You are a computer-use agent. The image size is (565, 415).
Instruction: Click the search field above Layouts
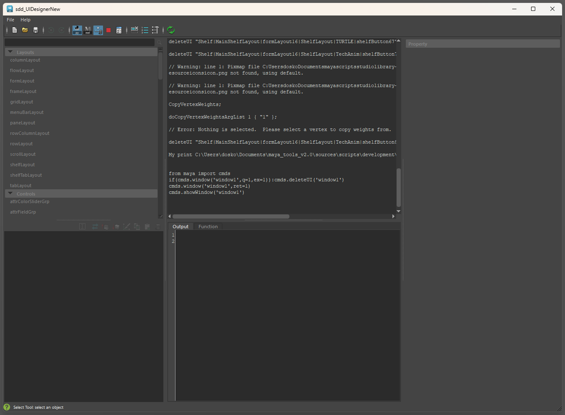tap(80, 42)
